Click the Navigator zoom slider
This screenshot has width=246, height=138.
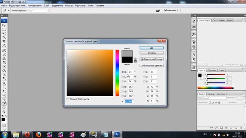[231, 65]
